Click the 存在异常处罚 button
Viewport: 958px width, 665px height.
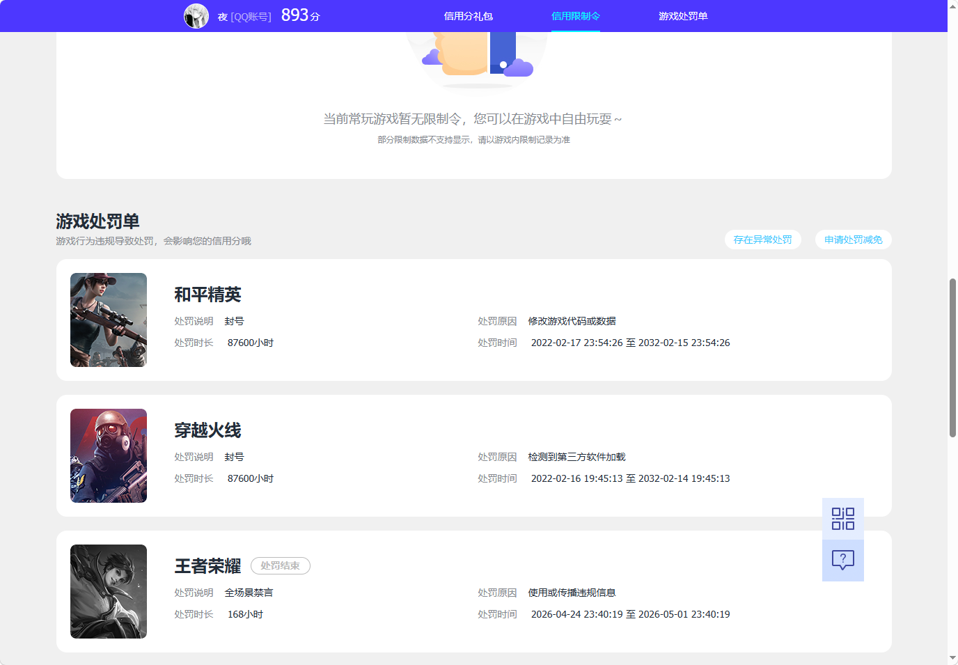(762, 240)
